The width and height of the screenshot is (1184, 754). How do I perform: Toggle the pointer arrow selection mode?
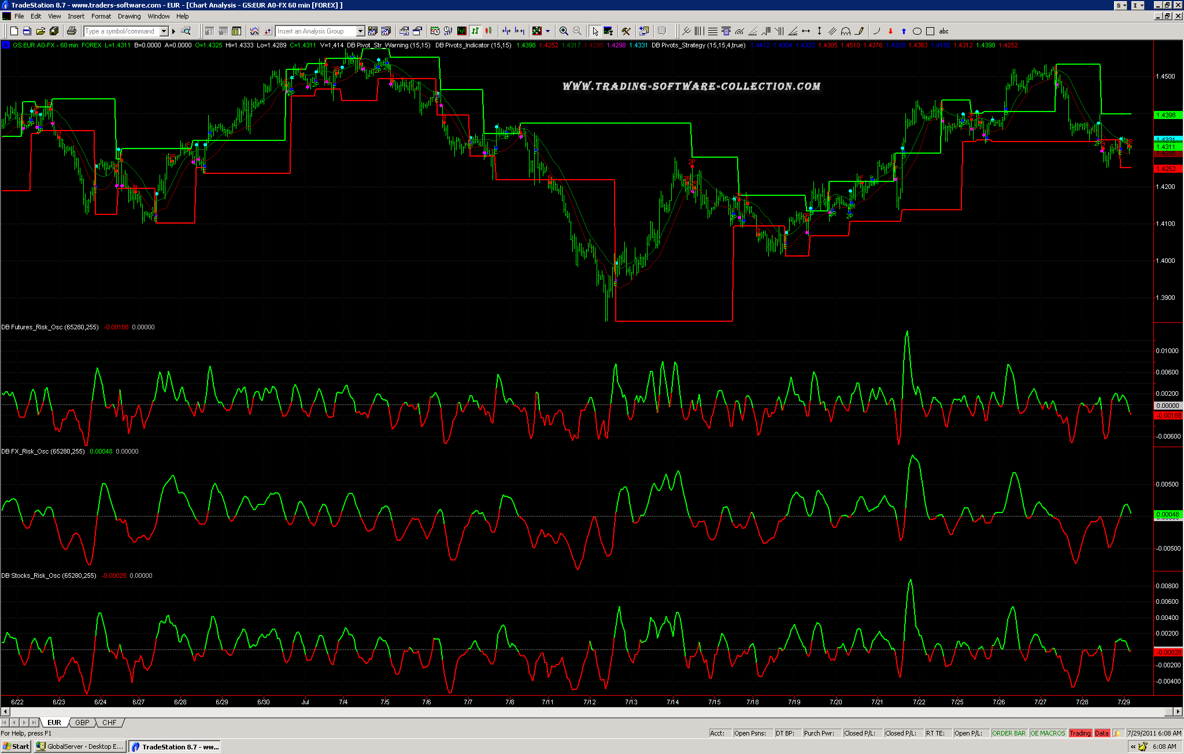pos(595,31)
